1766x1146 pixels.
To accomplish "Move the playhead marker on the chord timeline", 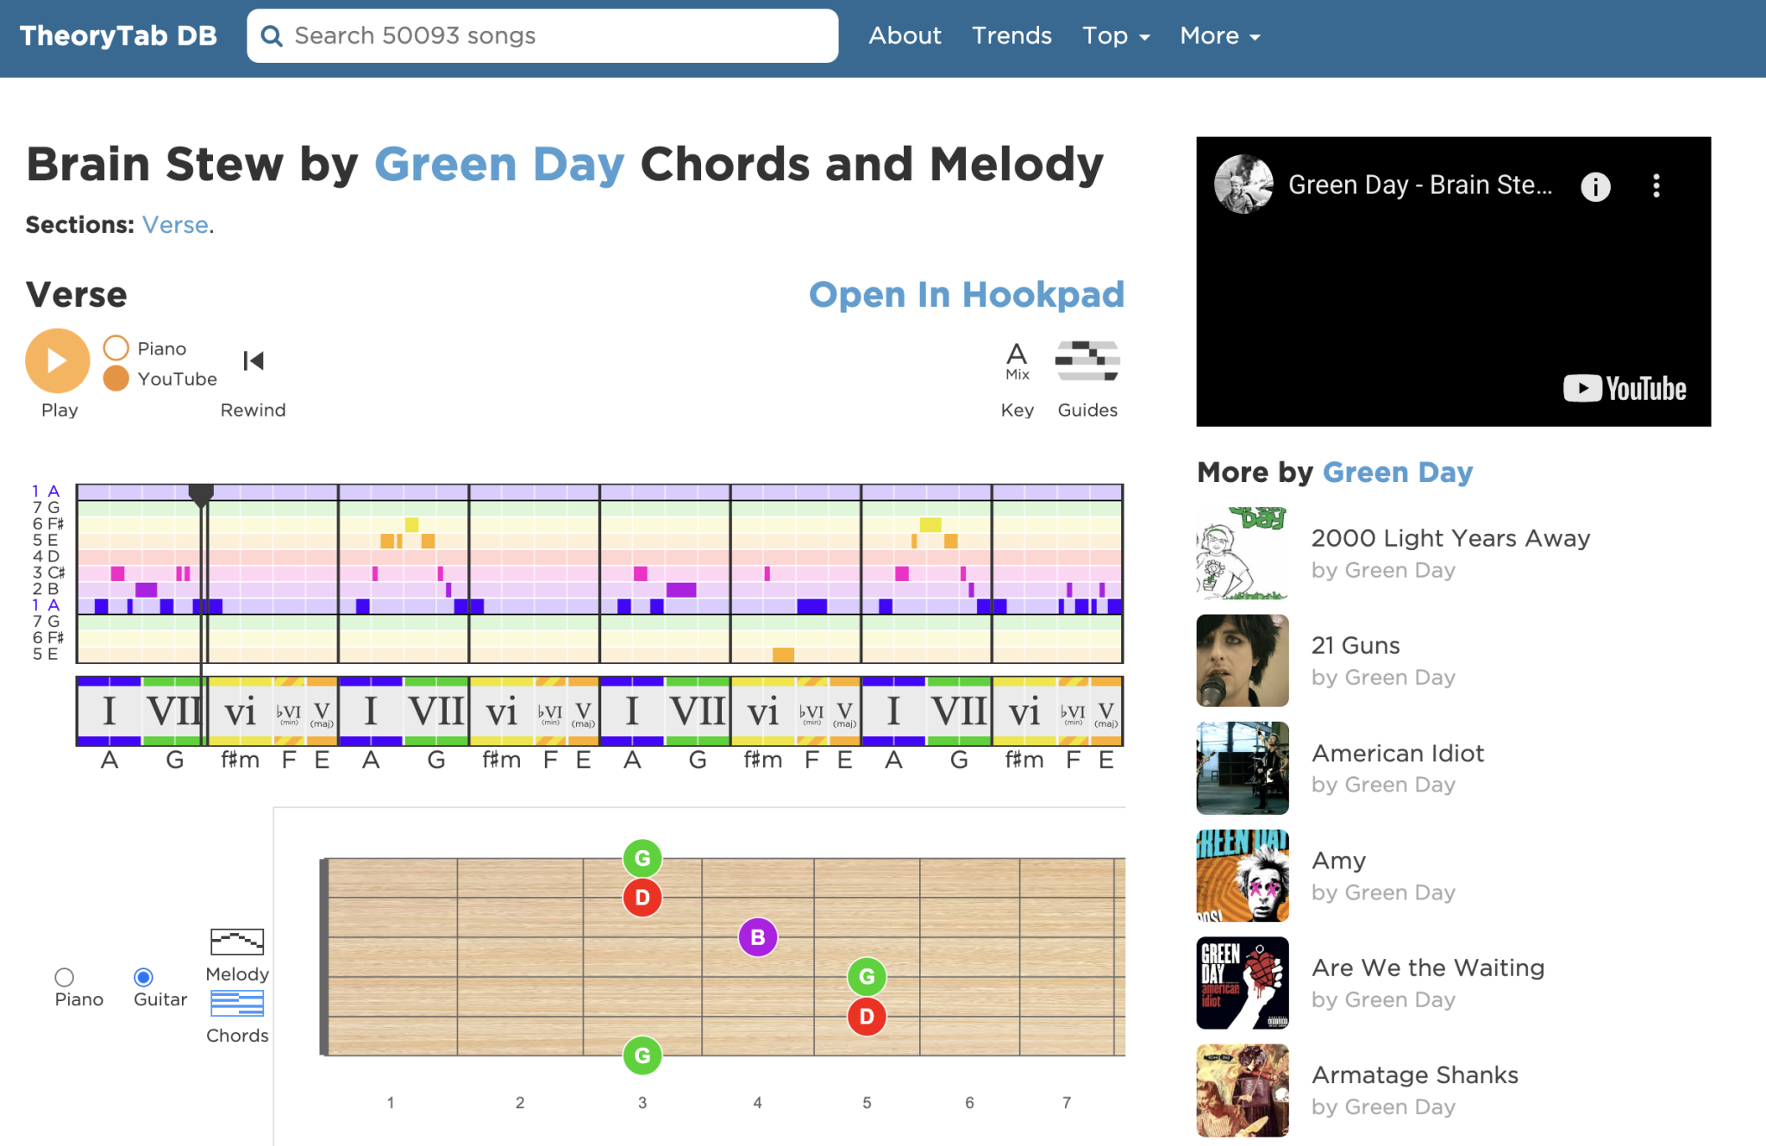I will pos(201,494).
